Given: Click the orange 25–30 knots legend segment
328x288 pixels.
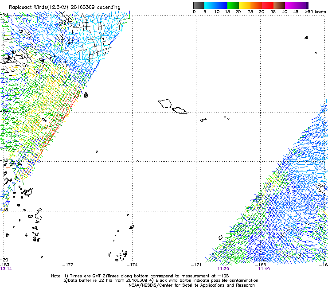Looking at the screenshot, I should click(256, 5).
